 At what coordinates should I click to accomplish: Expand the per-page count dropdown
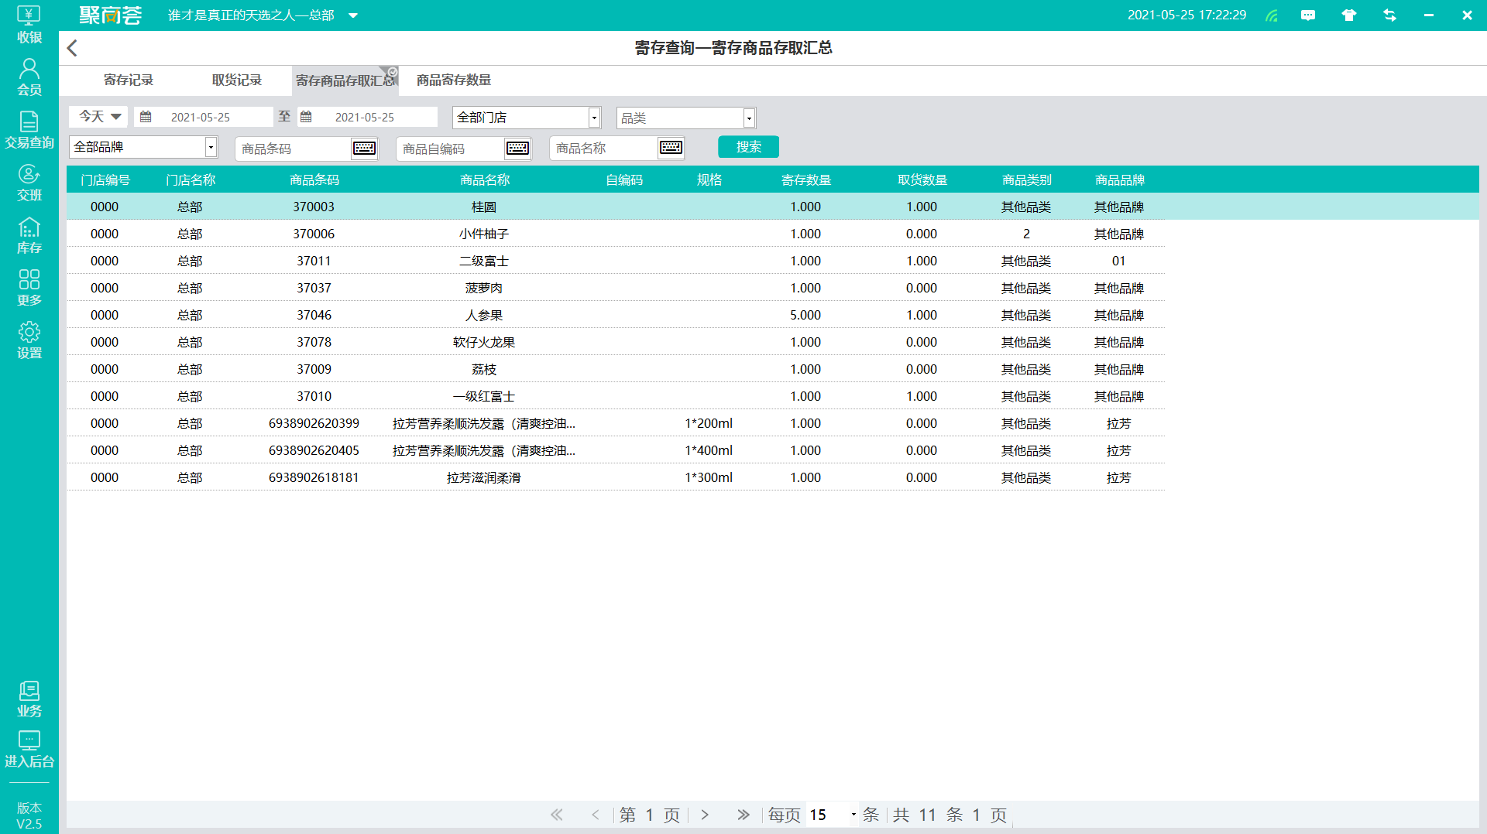[x=853, y=815]
